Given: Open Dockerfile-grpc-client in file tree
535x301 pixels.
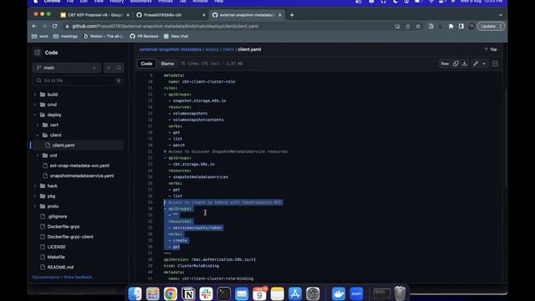Looking at the screenshot, I should (x=70, y=237).
